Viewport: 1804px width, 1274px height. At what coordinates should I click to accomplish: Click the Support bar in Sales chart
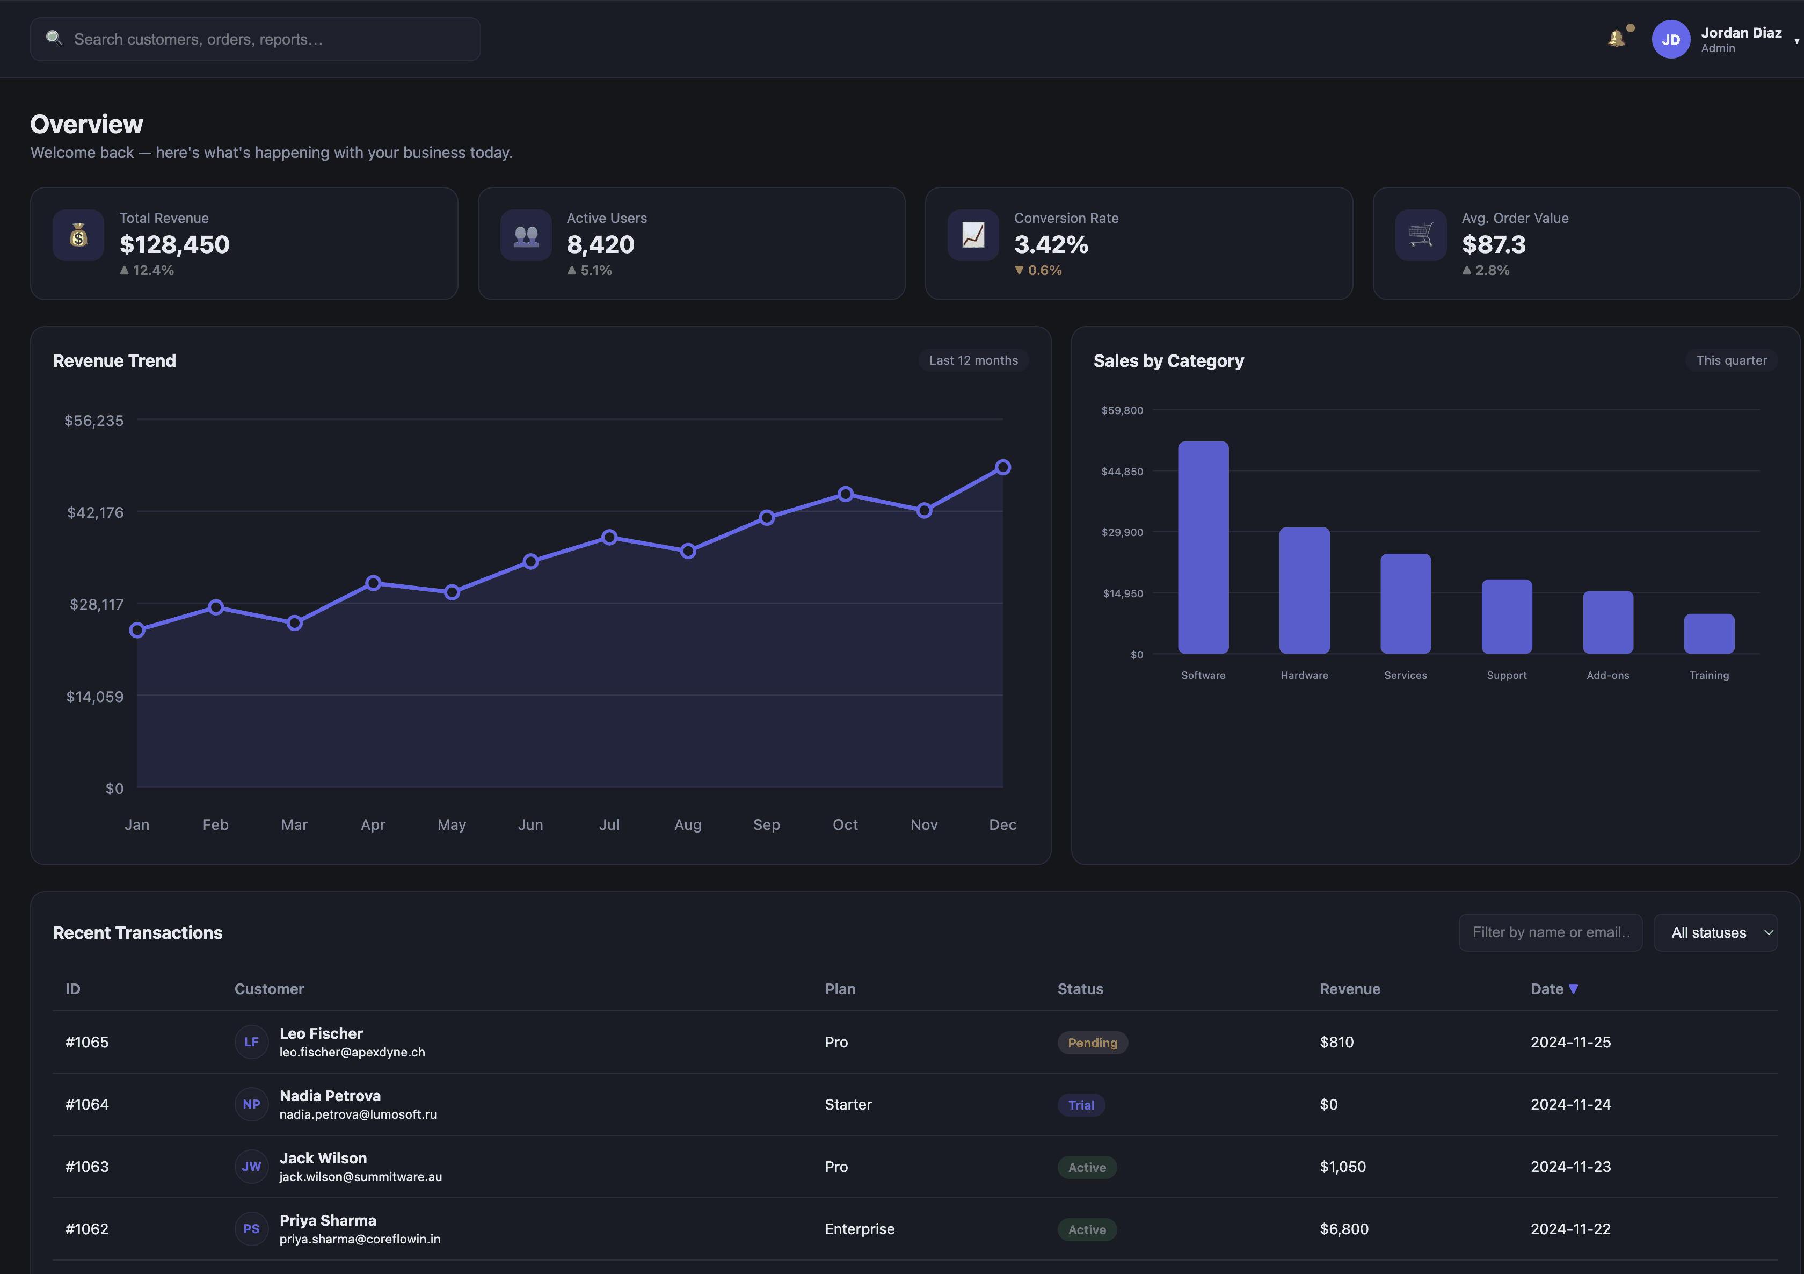(1506, 617)
